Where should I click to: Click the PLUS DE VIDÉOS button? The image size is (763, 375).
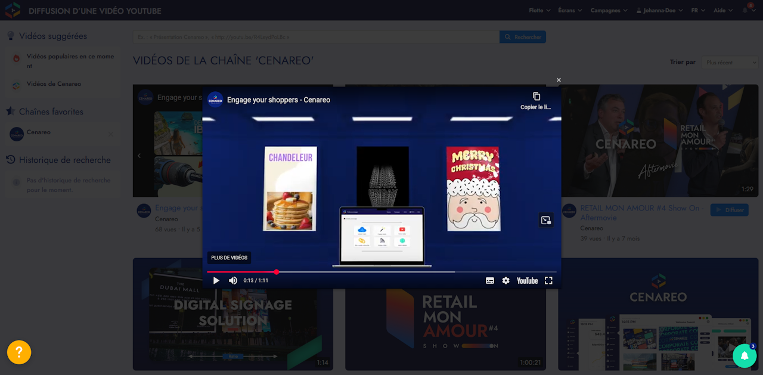(x=229, y=258)
